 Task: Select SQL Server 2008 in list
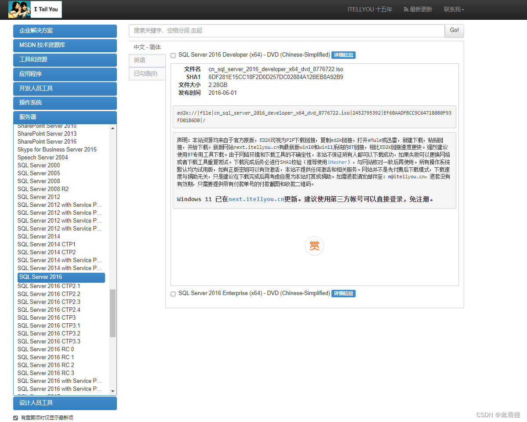pos(39,181)
